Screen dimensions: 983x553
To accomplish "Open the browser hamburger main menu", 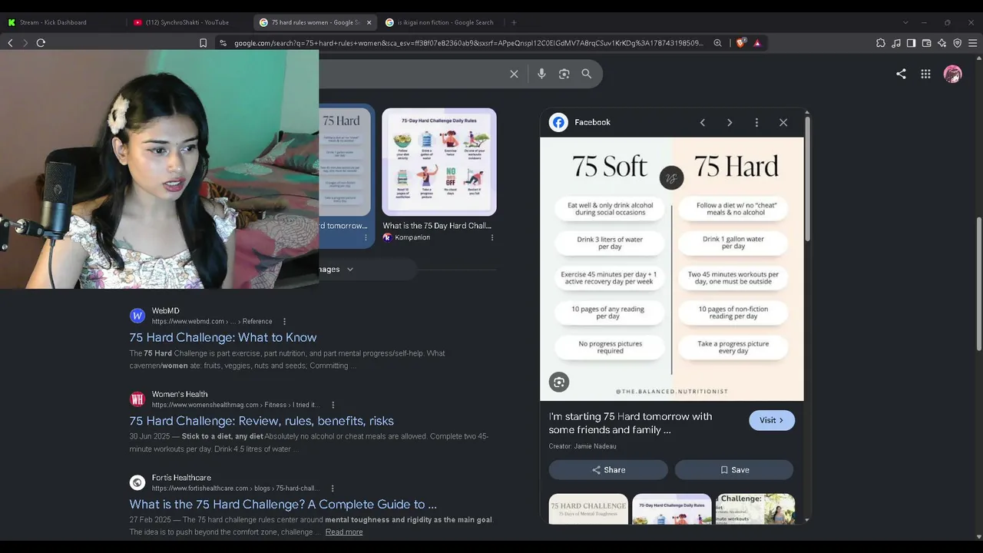I will coord(972,43).
